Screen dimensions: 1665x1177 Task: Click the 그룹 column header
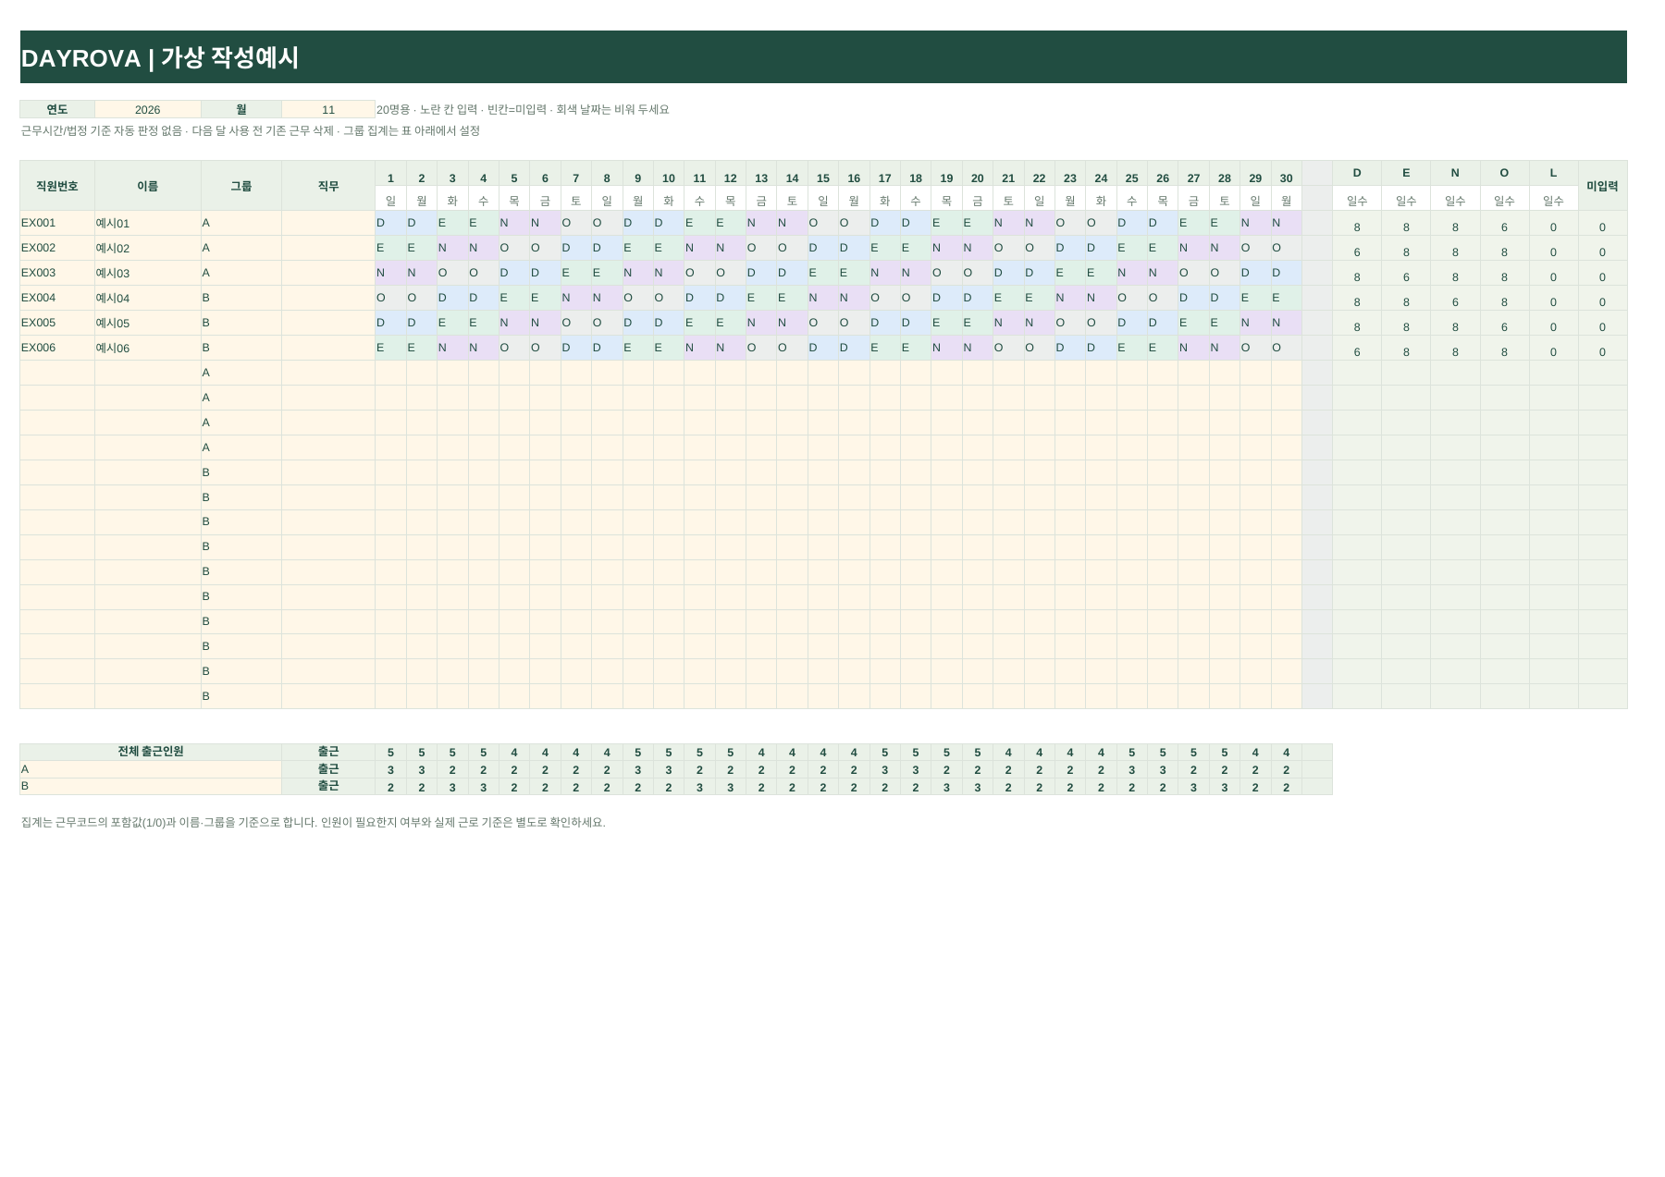click(x=241, y=186)
